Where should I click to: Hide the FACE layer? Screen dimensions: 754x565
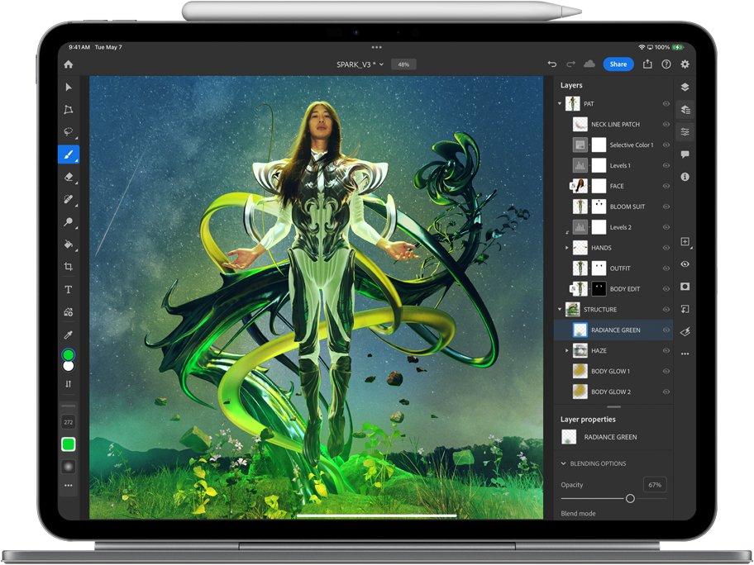666,186
